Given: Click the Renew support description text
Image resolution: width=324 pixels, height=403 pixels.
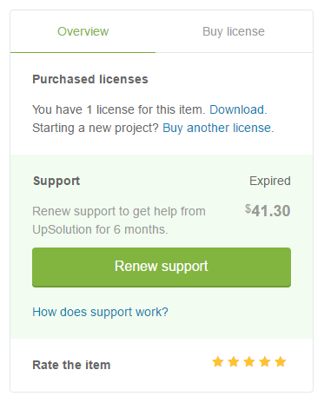Looking at the screenshot, I should [119, 221].
